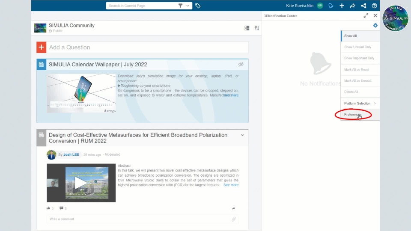411x231 pixels.
Task: Click the comment bubble icon on post
Action: tap(61, 208)
